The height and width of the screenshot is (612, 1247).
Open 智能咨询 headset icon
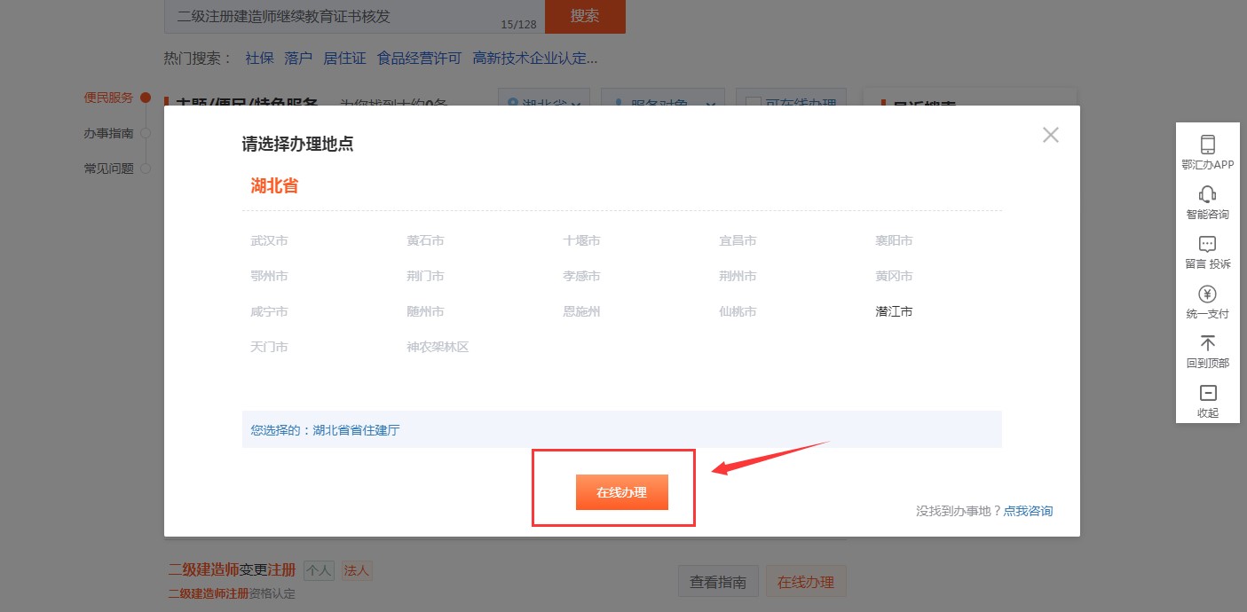(1207, 194)
